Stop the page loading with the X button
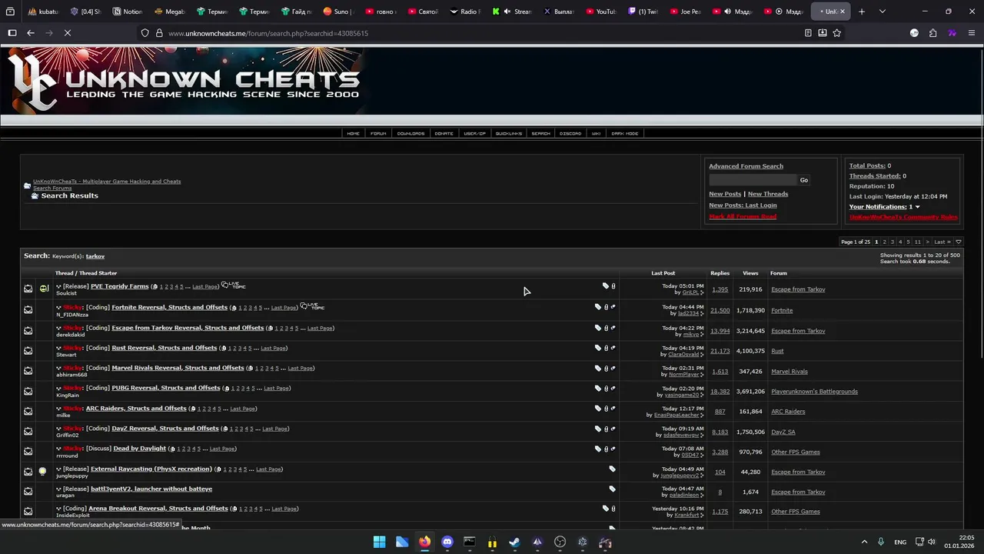This screenshot has height=554, width=984. pyautogui.click(x=67, y=33)
